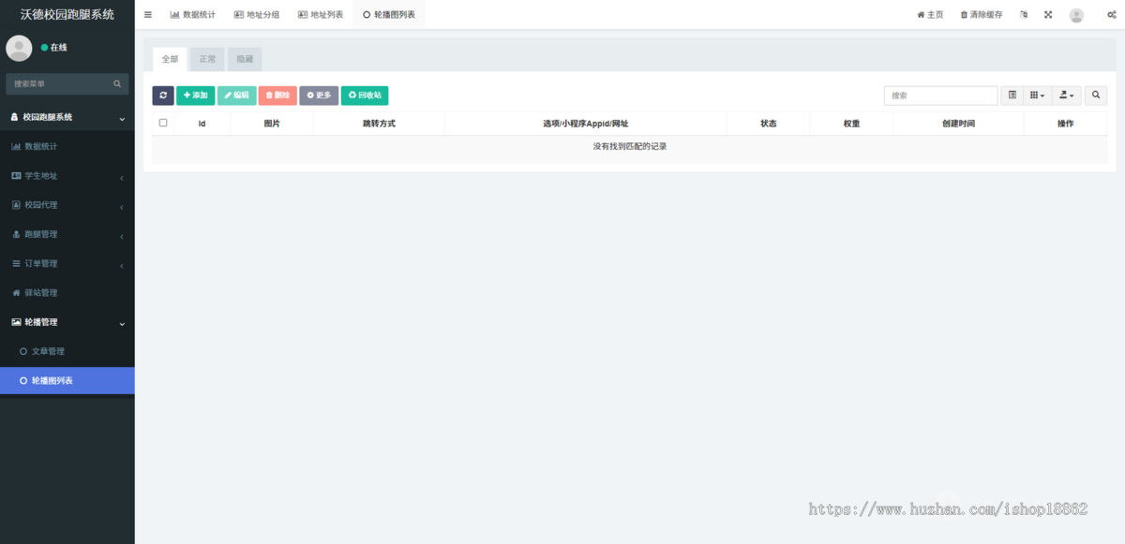Expand the 更多 dropdown button

point(319,95)
